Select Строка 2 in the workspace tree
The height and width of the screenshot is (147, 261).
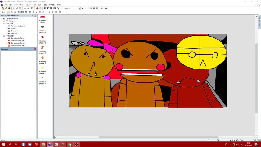[x=14, y=31]
